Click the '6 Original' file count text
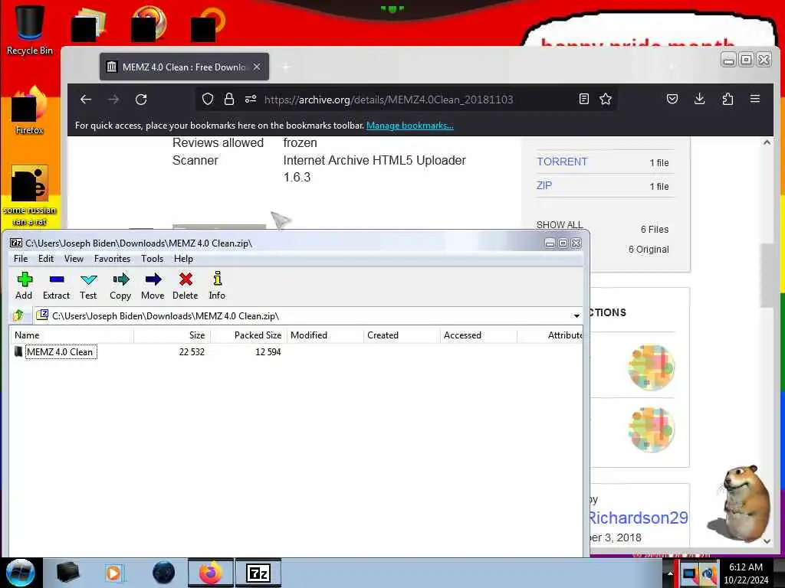Image resolution: width=785 pixels, height=588 pixels. (649, 249)
